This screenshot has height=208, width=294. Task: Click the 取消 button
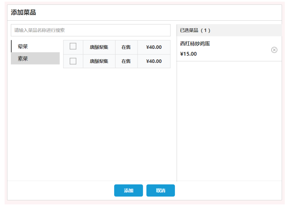coord(160,190)
